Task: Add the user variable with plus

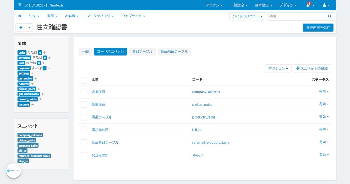Action: (x=43, y=63)
